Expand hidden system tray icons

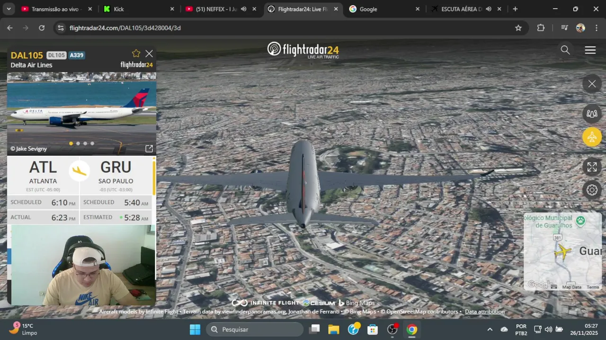(x=490, y=330)
